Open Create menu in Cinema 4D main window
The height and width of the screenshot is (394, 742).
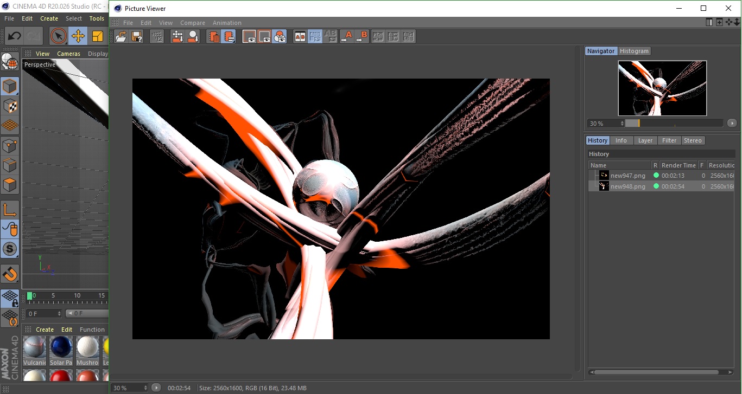pyautogui.click(x=49, y=18)
